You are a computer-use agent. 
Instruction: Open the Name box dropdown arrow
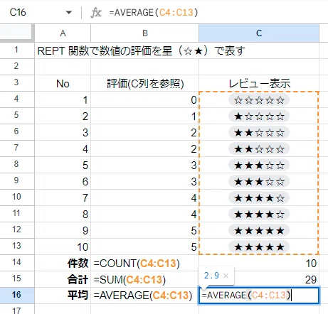(x=69, y=12)
